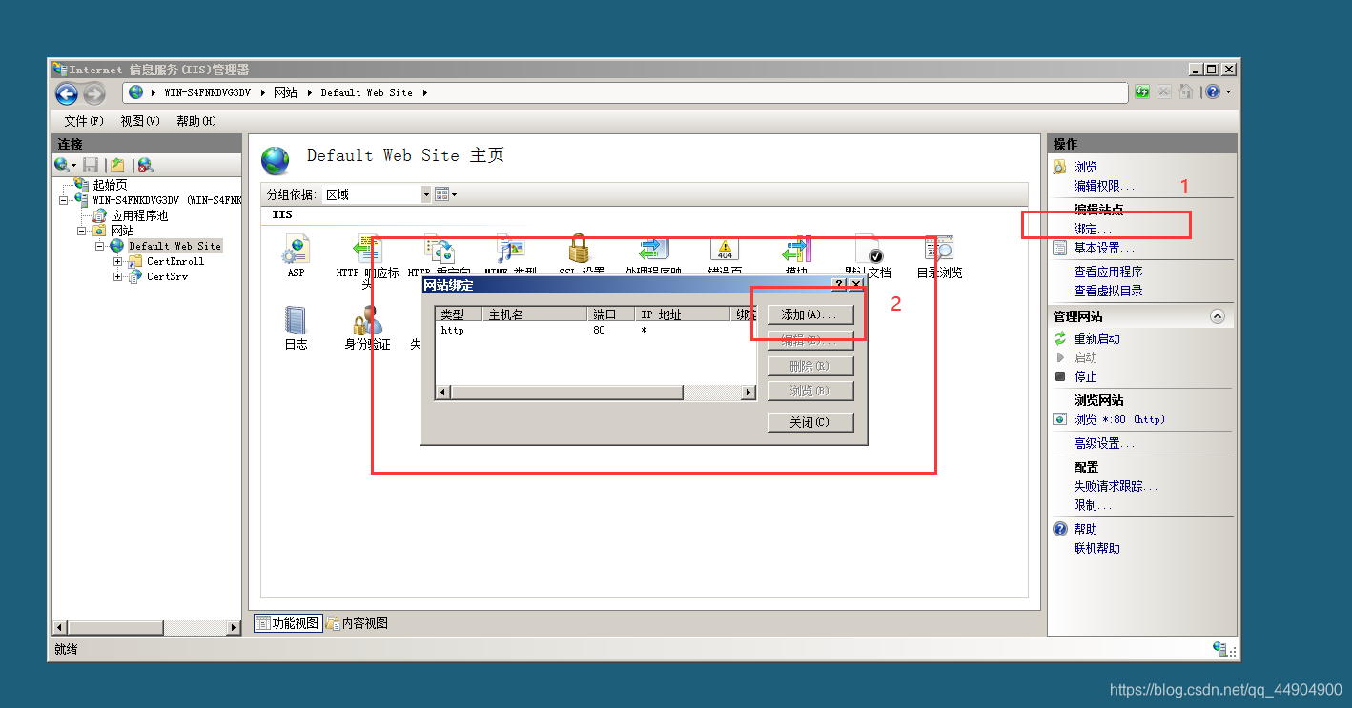Click the status bar network icon
This screenshot has width=1352, height=708.
pyautogui.click(x=1220, y=649)
